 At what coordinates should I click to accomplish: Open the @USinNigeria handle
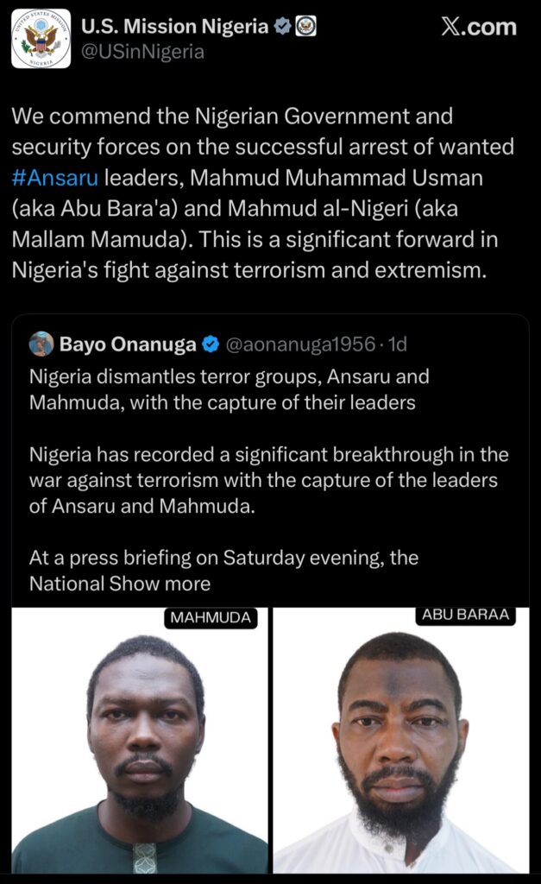(142, 52)
